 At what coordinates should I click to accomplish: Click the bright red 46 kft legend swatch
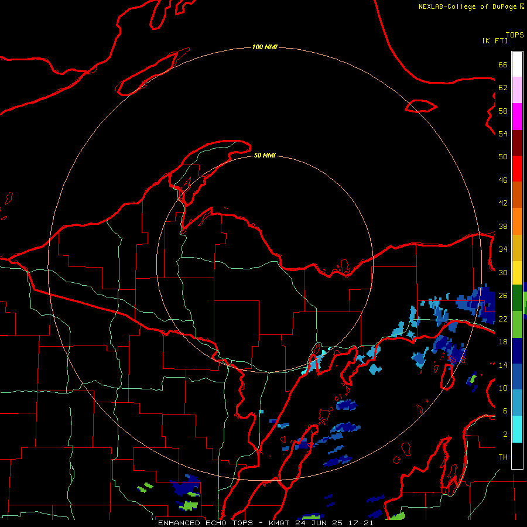[x=517, y=169]
